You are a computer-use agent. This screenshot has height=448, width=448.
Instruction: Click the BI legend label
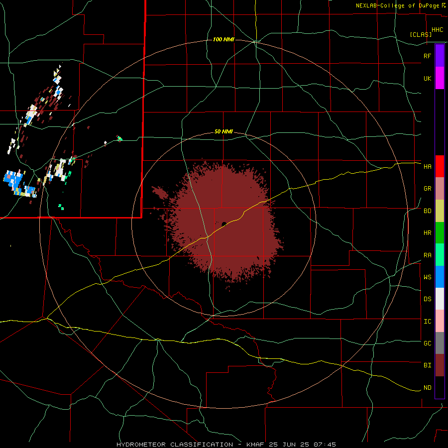(427, 365)
